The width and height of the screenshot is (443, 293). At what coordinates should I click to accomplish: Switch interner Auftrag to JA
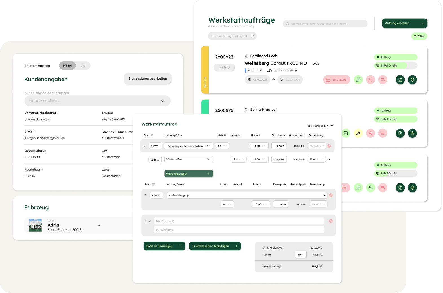pyautogui.click(x=83, y=66)
